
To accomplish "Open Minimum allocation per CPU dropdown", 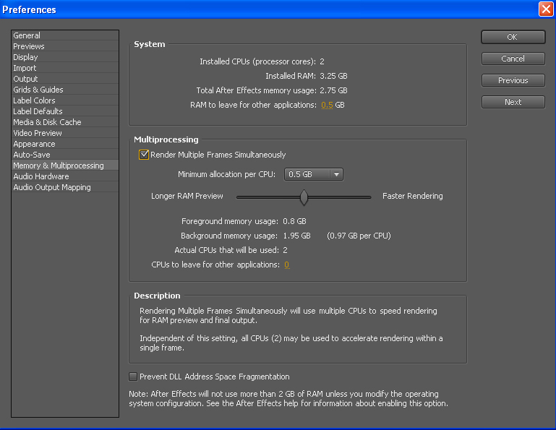I will click(314, 174).
